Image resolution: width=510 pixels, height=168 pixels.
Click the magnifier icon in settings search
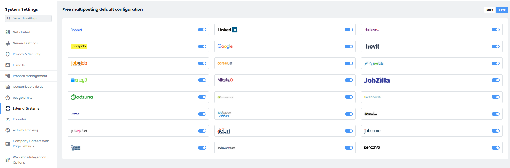pos(9,18)
